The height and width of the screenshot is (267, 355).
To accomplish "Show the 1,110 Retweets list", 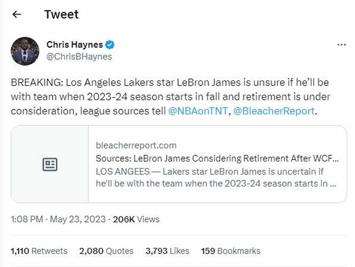I will 39,251.
